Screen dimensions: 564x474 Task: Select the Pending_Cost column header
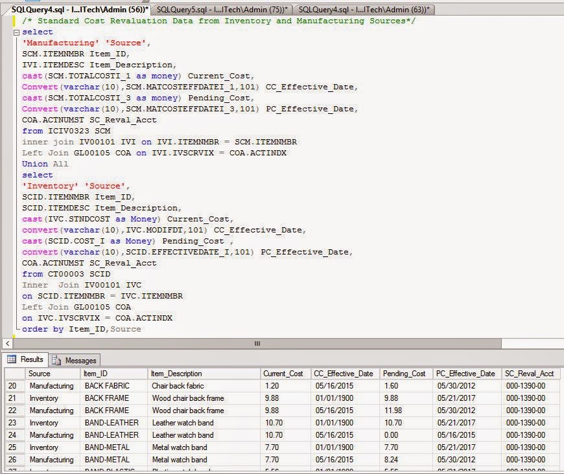[x=406, y=374]
